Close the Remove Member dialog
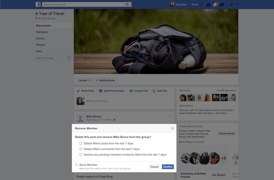The image size is (274, 180). click(x=172, y=128)
